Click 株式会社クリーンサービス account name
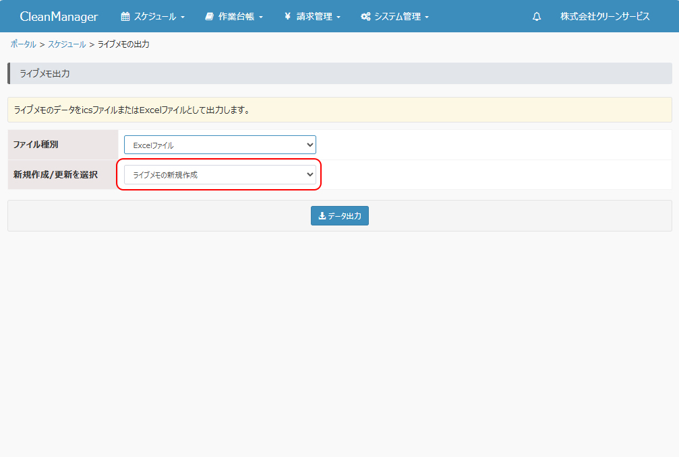679x457 pixels. tap(605, 16)
